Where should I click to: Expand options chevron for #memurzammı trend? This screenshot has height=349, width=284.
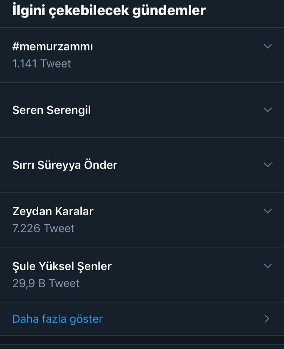[268, 46]
